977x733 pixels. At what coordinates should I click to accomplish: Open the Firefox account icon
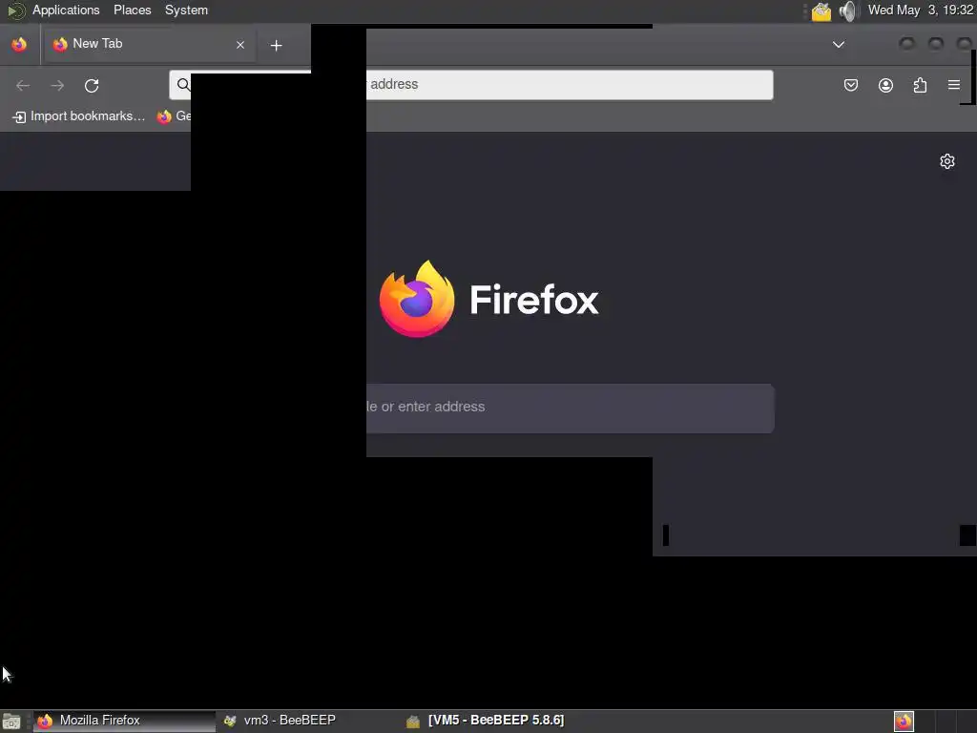click(885, 85)
